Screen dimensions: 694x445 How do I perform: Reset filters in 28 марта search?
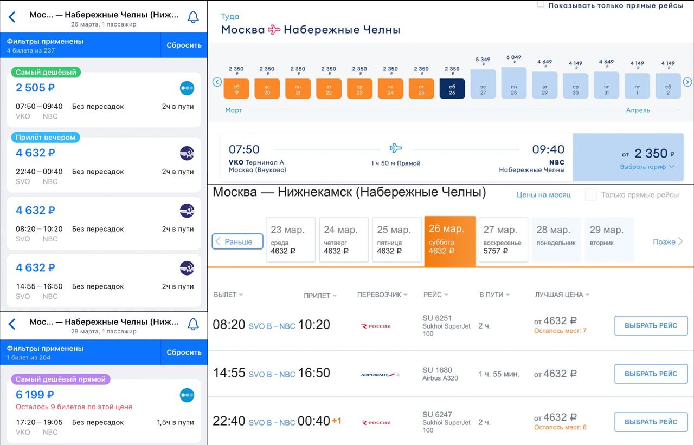coord(184,352)
